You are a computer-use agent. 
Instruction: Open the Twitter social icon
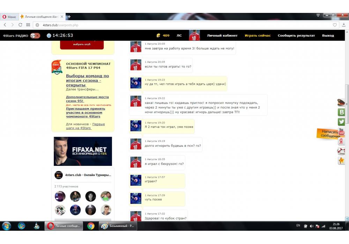pos(341,122)
